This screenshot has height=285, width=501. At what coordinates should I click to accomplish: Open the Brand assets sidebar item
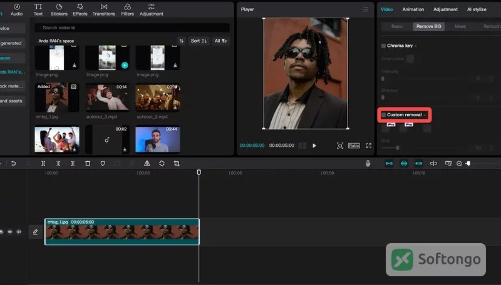12,101
